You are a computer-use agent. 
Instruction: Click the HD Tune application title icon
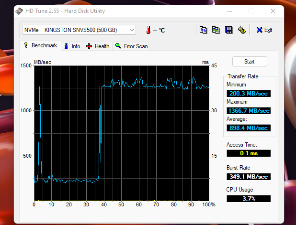[x=19, y=11]
